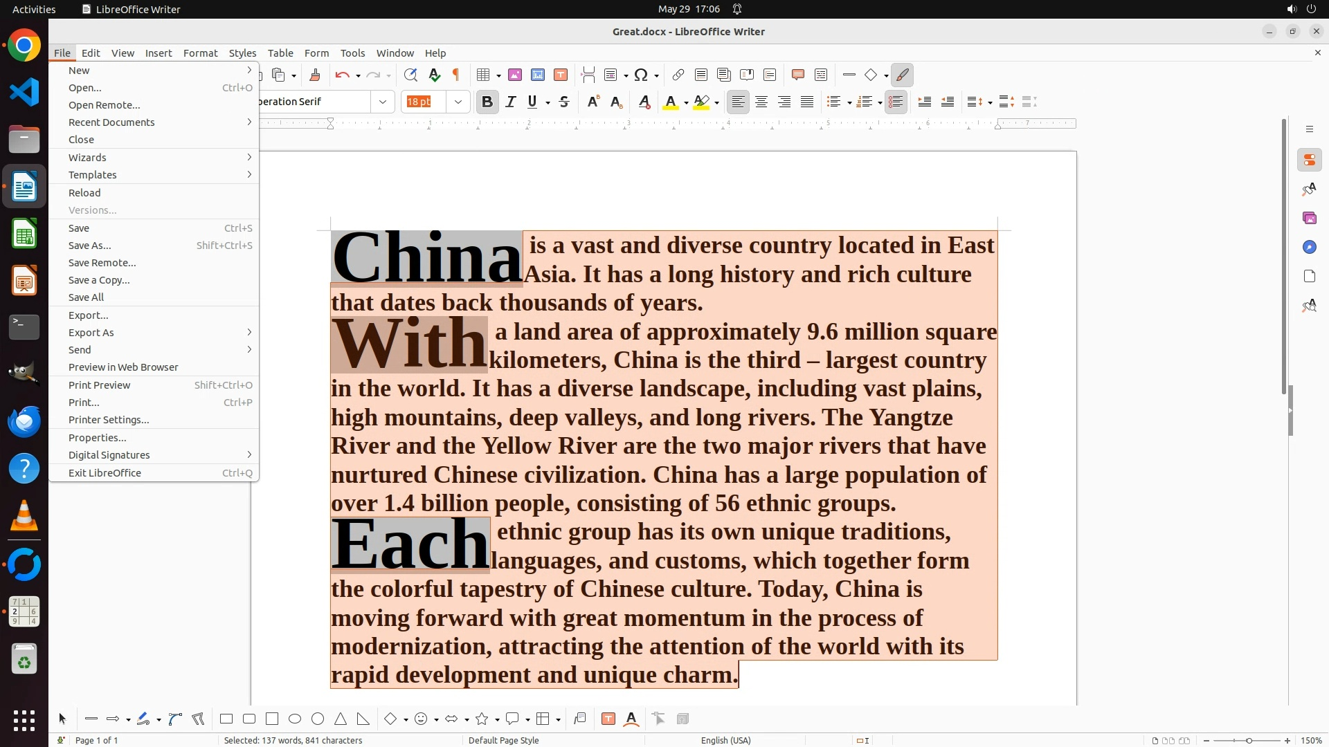Click Properties in the File menu

point(97,438)
